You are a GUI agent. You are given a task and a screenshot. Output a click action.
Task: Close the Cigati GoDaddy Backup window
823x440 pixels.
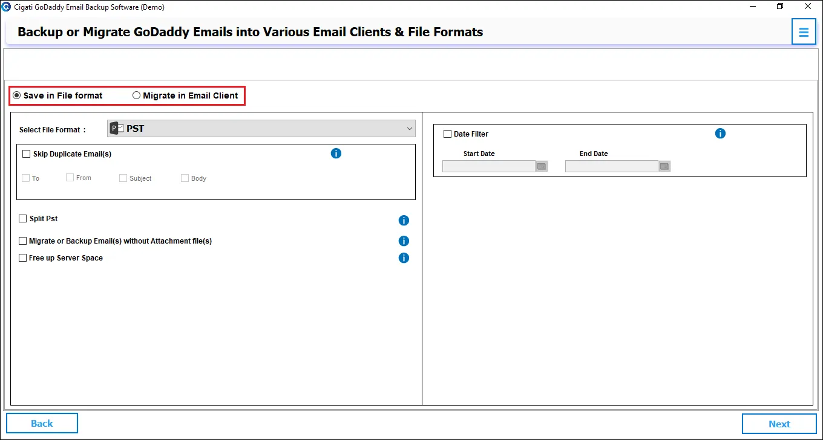point(808,7)
